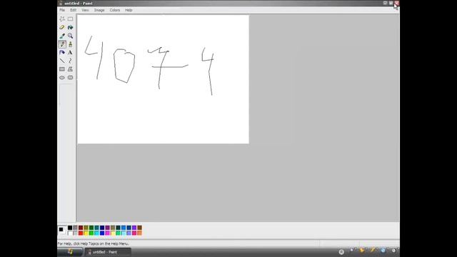457x257 pixels.
Task: Activate the Text tool (letter A)
Action: (70, 53)
